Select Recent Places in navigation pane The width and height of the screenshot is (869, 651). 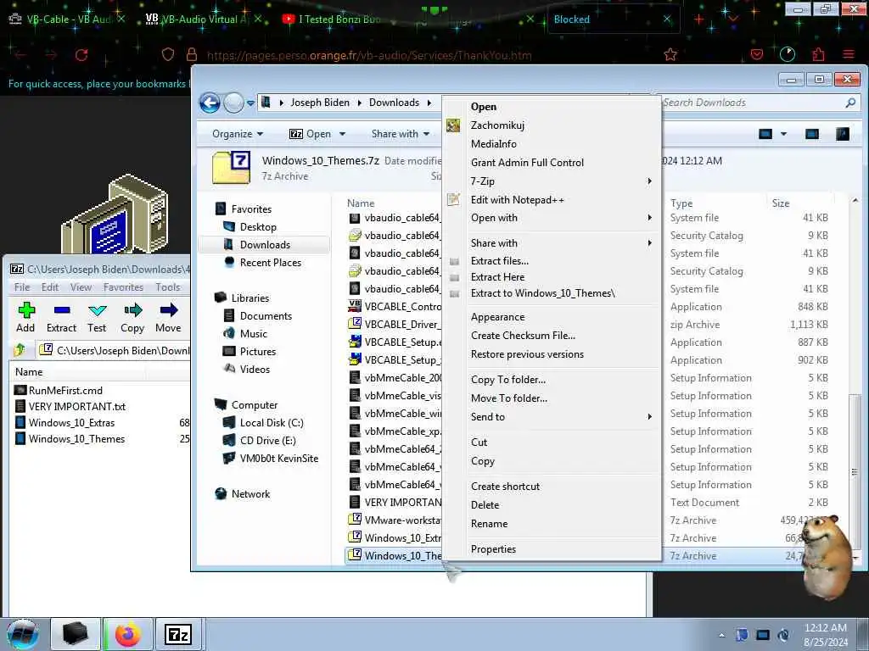(271, 263)
